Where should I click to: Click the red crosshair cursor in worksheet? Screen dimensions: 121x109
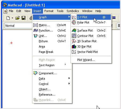coord(11,43)
